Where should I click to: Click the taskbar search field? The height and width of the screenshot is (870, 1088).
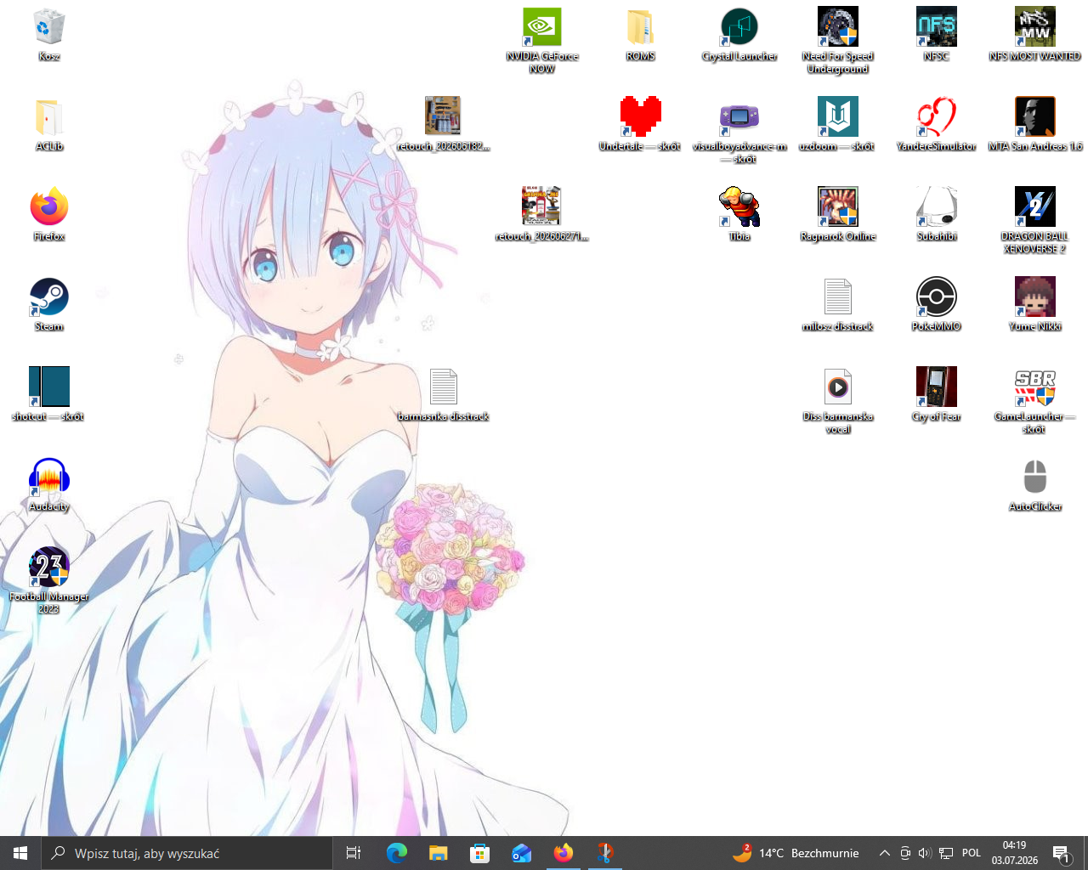(x=186, y=853)
